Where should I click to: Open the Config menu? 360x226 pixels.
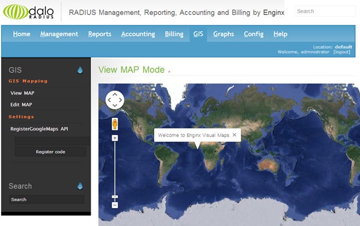[x=254, y=34]
